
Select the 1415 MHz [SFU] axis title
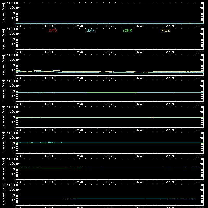click(x=3, y=91)
